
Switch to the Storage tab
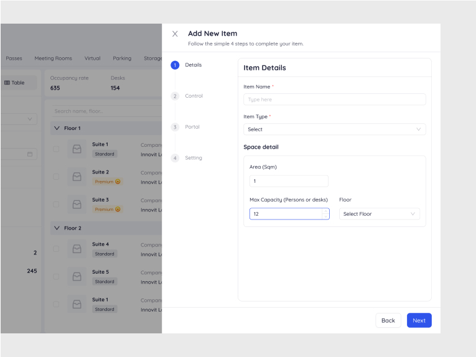pyautogui.click(x=152, y=58)
